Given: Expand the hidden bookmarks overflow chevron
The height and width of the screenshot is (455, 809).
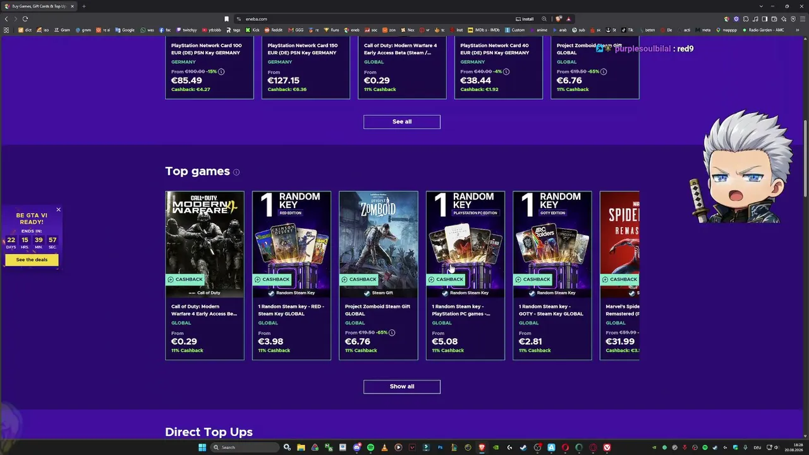Looking at the screenshot, I should click(799, 30).
